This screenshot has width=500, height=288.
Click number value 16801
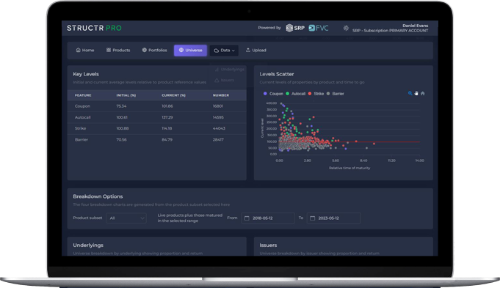point(218,106)
